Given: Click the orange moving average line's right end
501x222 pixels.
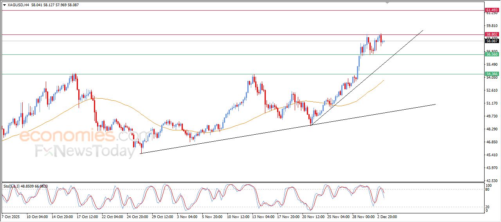Looking at the screenshot, I should (383, 81).
